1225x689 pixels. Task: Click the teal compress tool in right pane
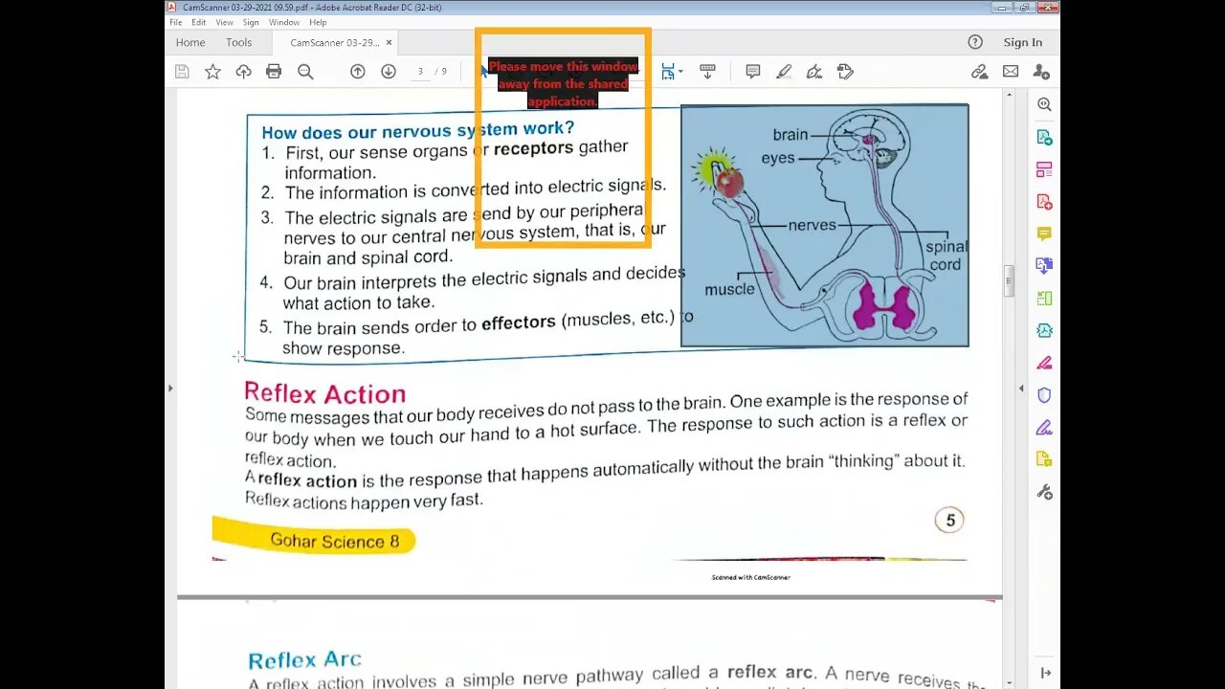[1044, 330]
